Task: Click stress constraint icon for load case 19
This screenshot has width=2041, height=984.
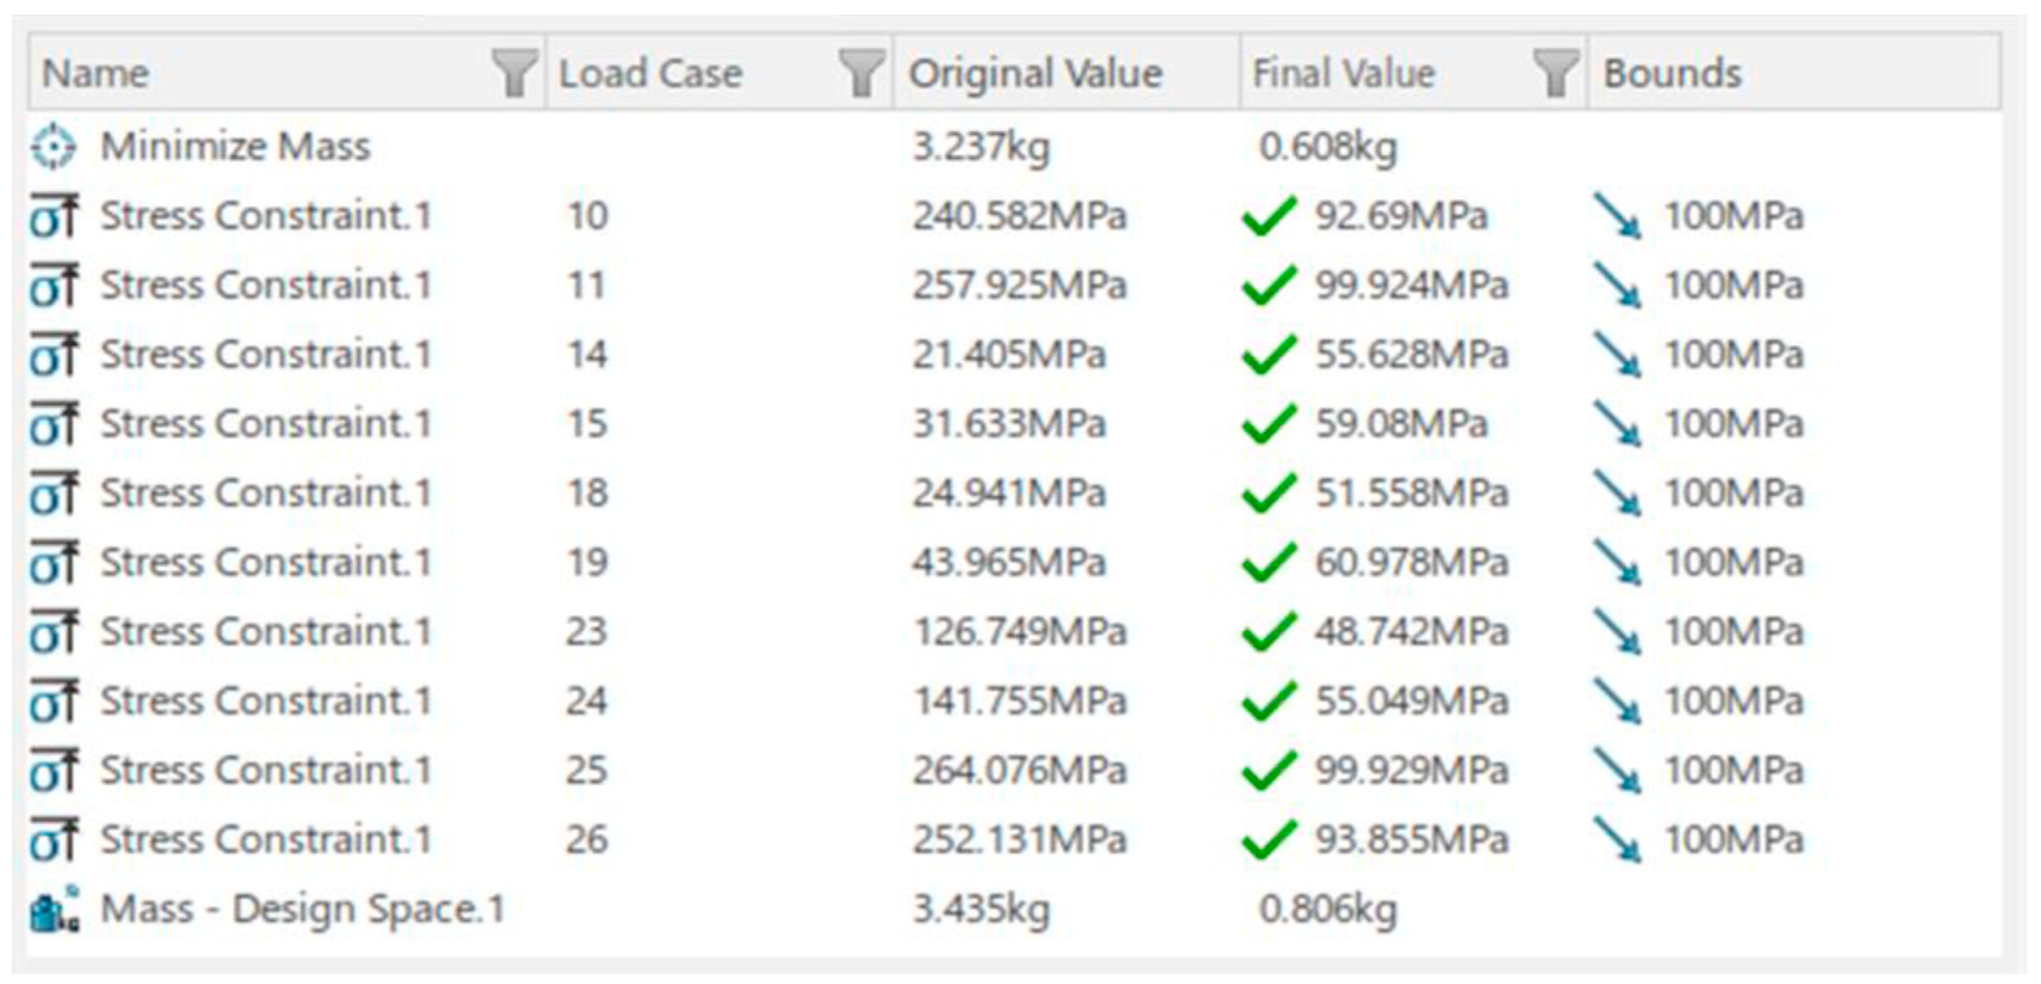Action: pyautogui.click(x=54, y=564)
